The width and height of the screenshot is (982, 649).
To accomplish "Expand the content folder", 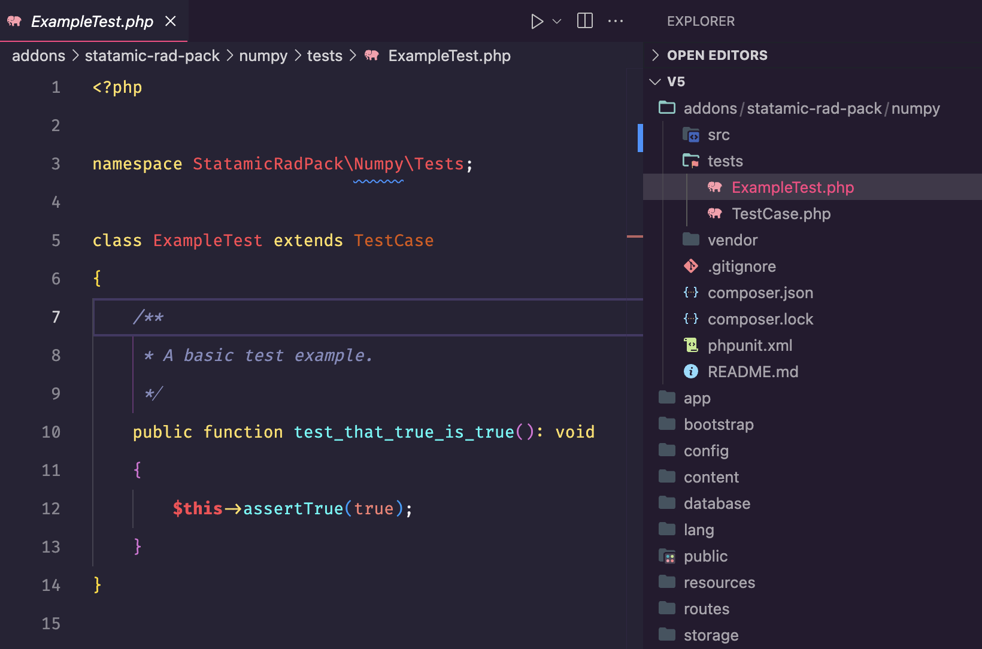I will click(813, 477).
